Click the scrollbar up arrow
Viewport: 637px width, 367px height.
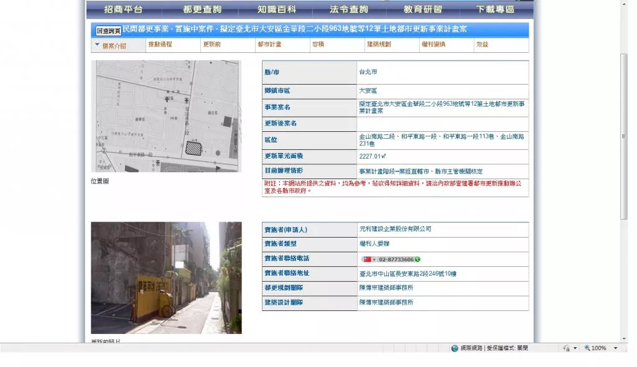(x=624, y=3)
